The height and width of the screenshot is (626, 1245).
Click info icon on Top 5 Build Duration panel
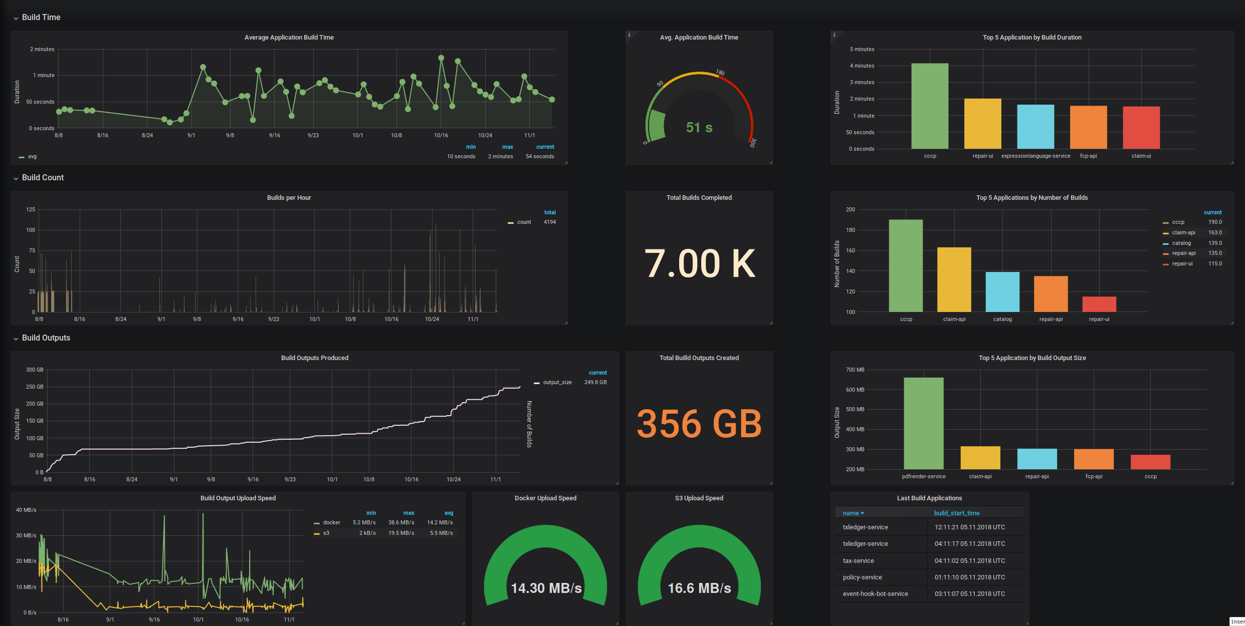click(834, 35)
